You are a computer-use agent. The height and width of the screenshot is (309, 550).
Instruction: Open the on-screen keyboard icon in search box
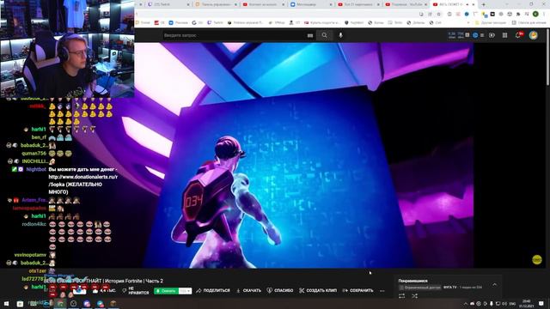click(x=310, y=35)
